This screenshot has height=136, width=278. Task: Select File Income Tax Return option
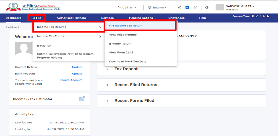pos(126,25)
